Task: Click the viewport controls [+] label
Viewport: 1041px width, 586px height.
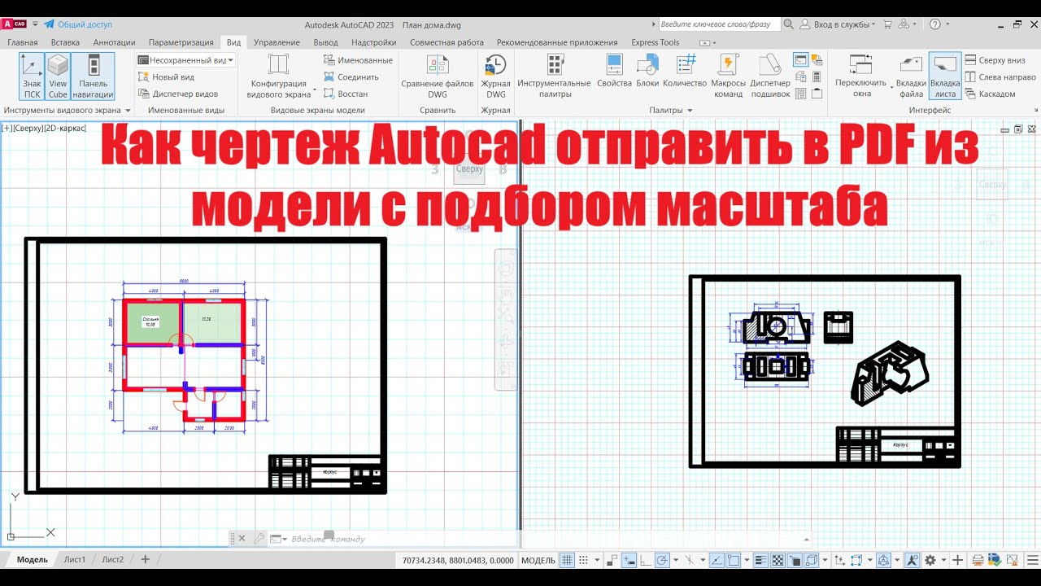Action: (x=7, y=128)
